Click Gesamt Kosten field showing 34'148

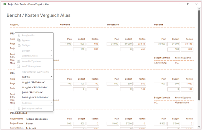coord(187,44)
